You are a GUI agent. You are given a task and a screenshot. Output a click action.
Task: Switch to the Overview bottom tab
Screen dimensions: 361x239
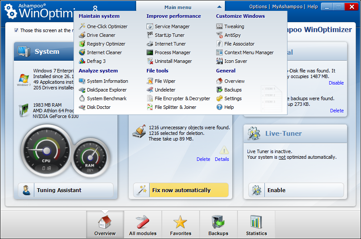pyautogui.click(x=105, y=224)
